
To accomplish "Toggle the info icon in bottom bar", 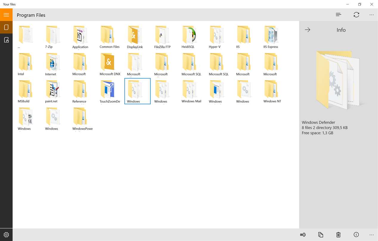I will point(356,235).
